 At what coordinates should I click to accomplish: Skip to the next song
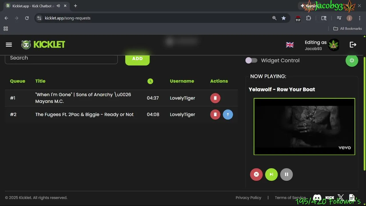coord(271,174)
